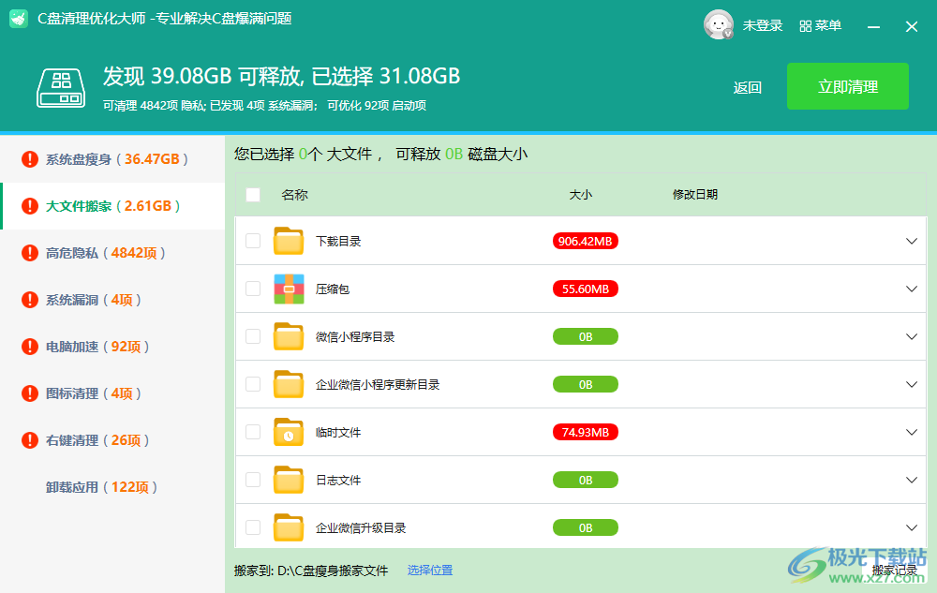Open 搬家记录 at bottom right
Viewport: 937px width, 593px height.
point(894,570)
